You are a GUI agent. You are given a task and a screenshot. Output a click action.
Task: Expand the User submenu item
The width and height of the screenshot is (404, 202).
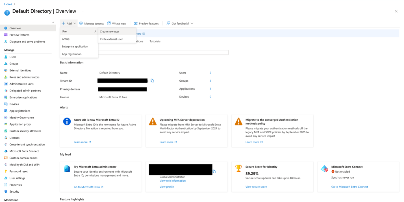[79, 31]
